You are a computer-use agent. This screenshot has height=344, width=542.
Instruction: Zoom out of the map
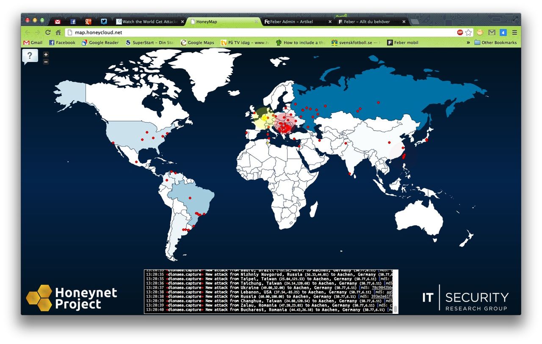[x=46, y=62]
